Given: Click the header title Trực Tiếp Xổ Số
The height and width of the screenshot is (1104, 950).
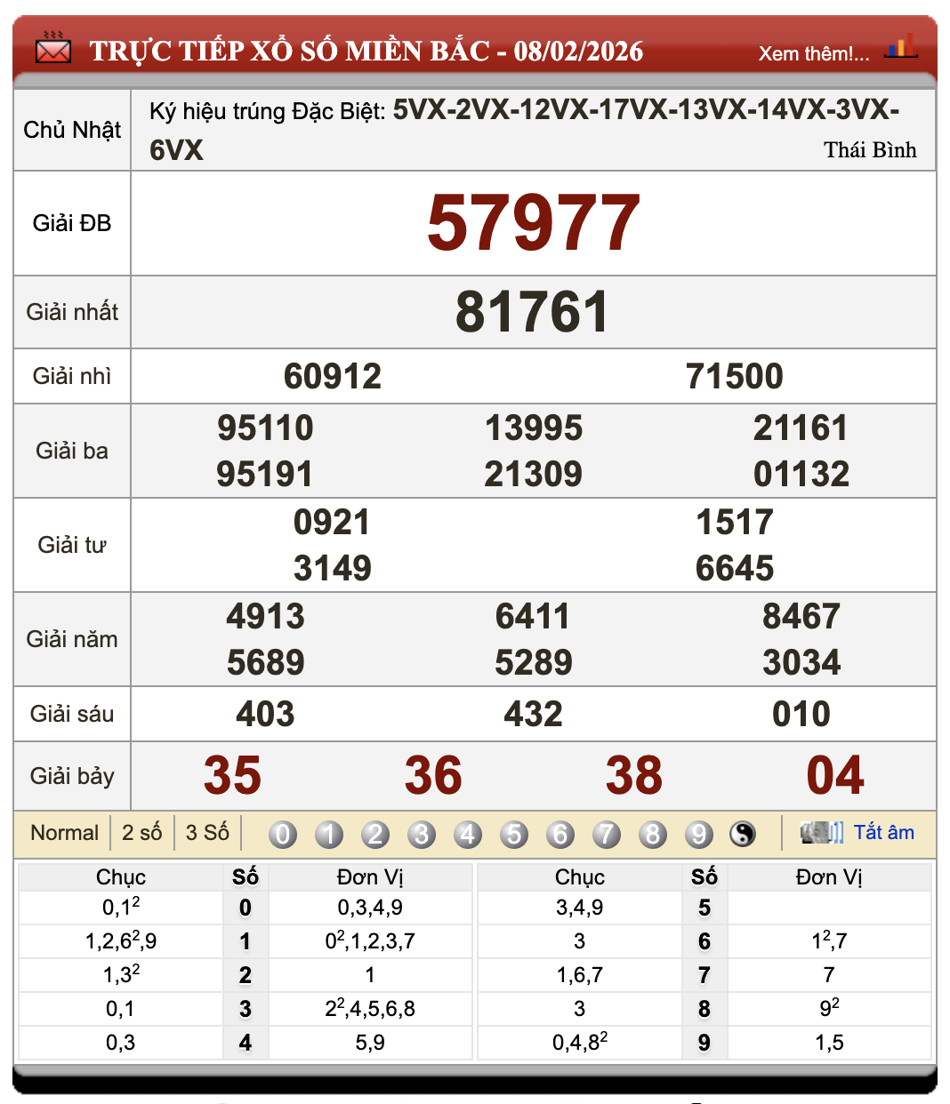Looking at the screenshot, I should pyautogui.click(x=366, y=51).
